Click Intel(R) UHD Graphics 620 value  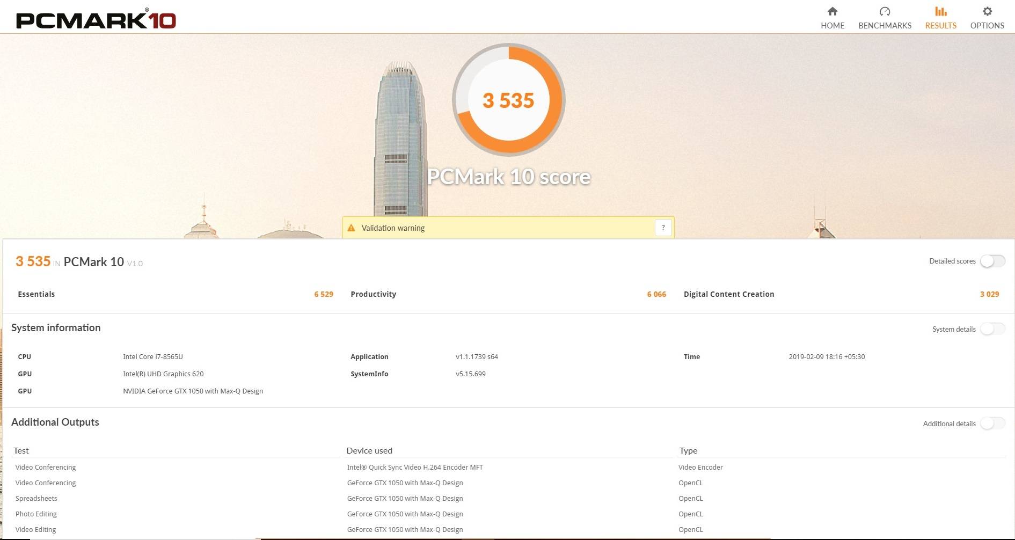point(163,374)
